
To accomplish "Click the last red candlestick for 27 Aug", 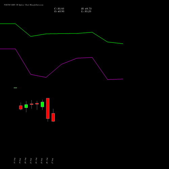I will pyautogui.click(x=53, y=117).
